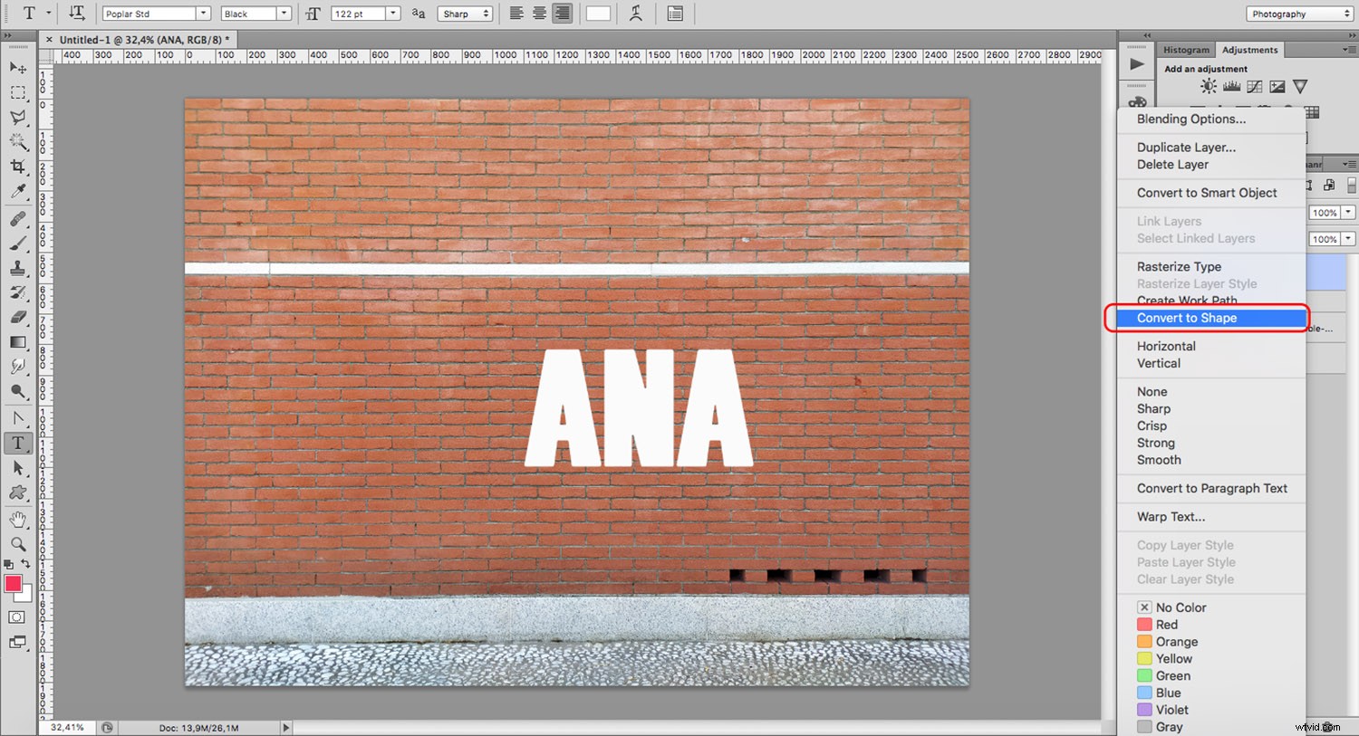
Task: Choose Convert to Shape from the menu
Action: [1187, 318]
